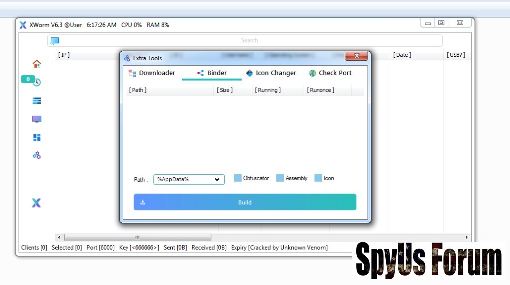
Task: Click the monitor icon in the sidebar
Action: tap(37, 119)
